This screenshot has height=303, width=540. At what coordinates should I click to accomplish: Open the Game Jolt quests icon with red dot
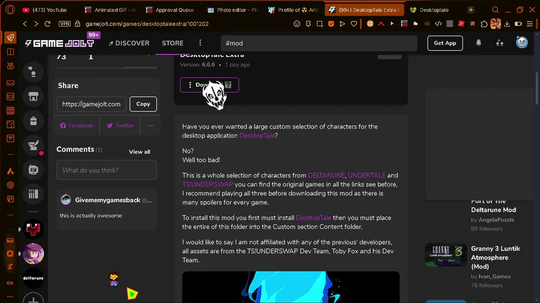click(34, 146)
